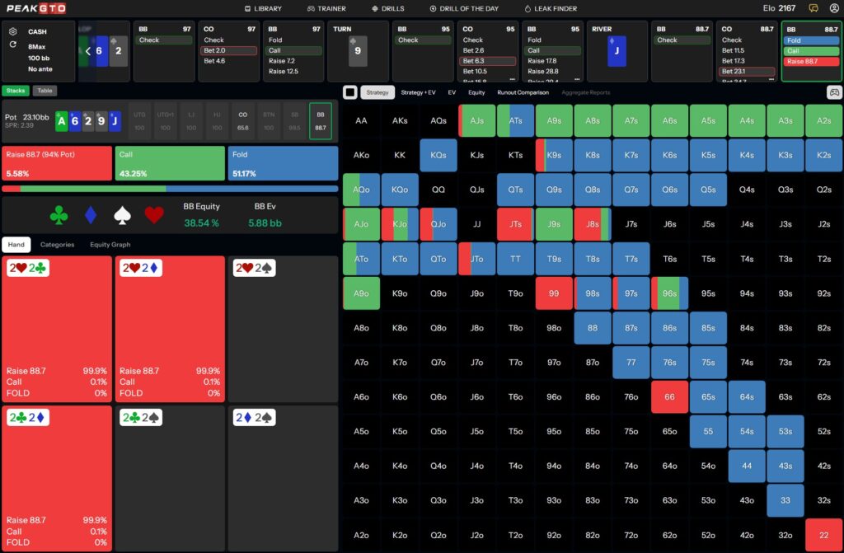Click the red heart suit filter icon

click(154, 216)
